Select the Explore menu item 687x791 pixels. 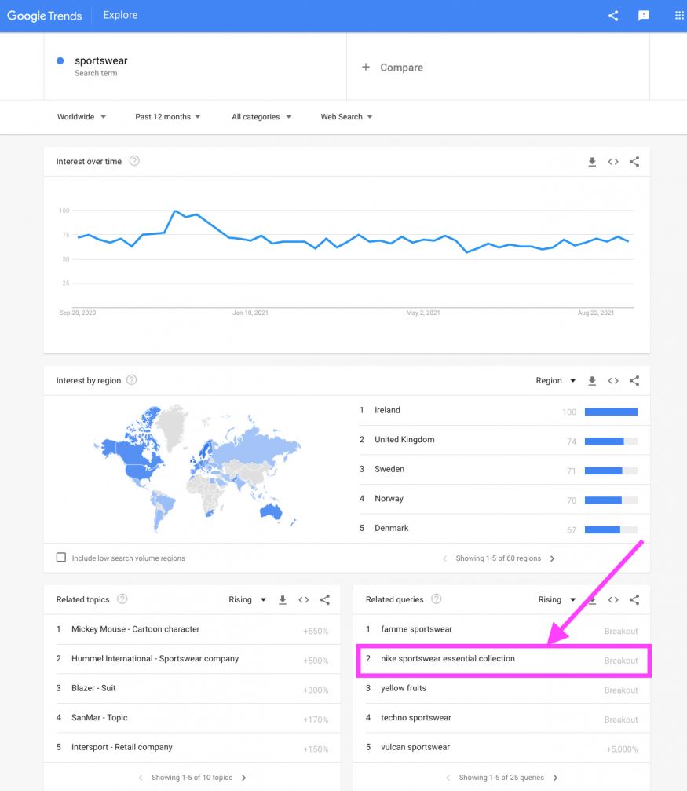click(119, 15)
